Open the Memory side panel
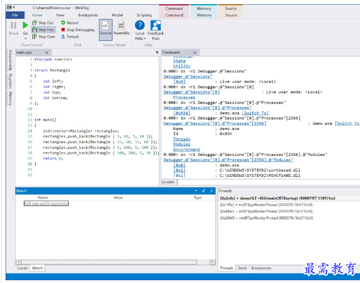 pos(11,98)
